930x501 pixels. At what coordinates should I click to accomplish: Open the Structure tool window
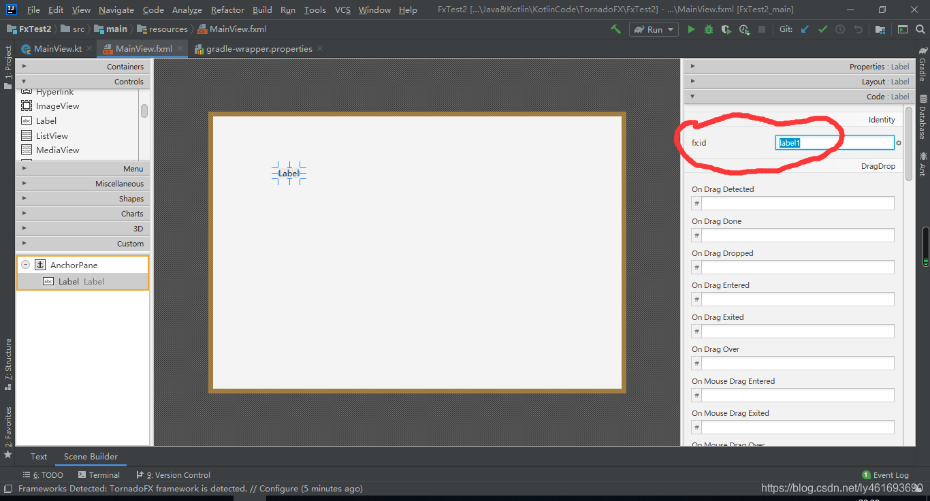[7, 364]
